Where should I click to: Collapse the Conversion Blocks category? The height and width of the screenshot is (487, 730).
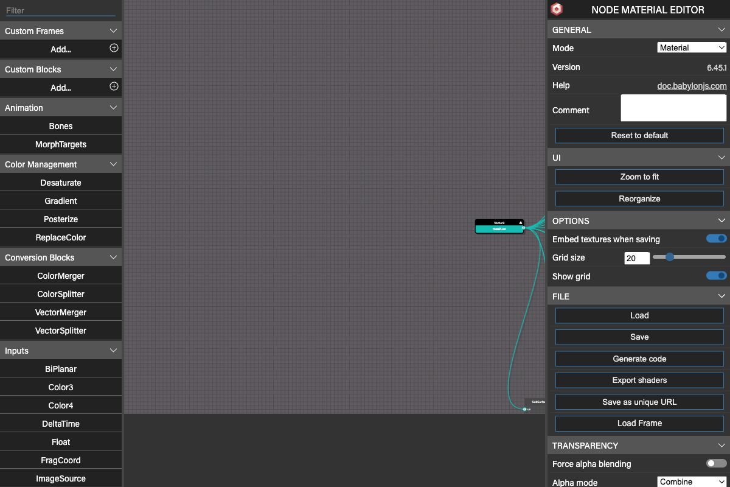113,257
